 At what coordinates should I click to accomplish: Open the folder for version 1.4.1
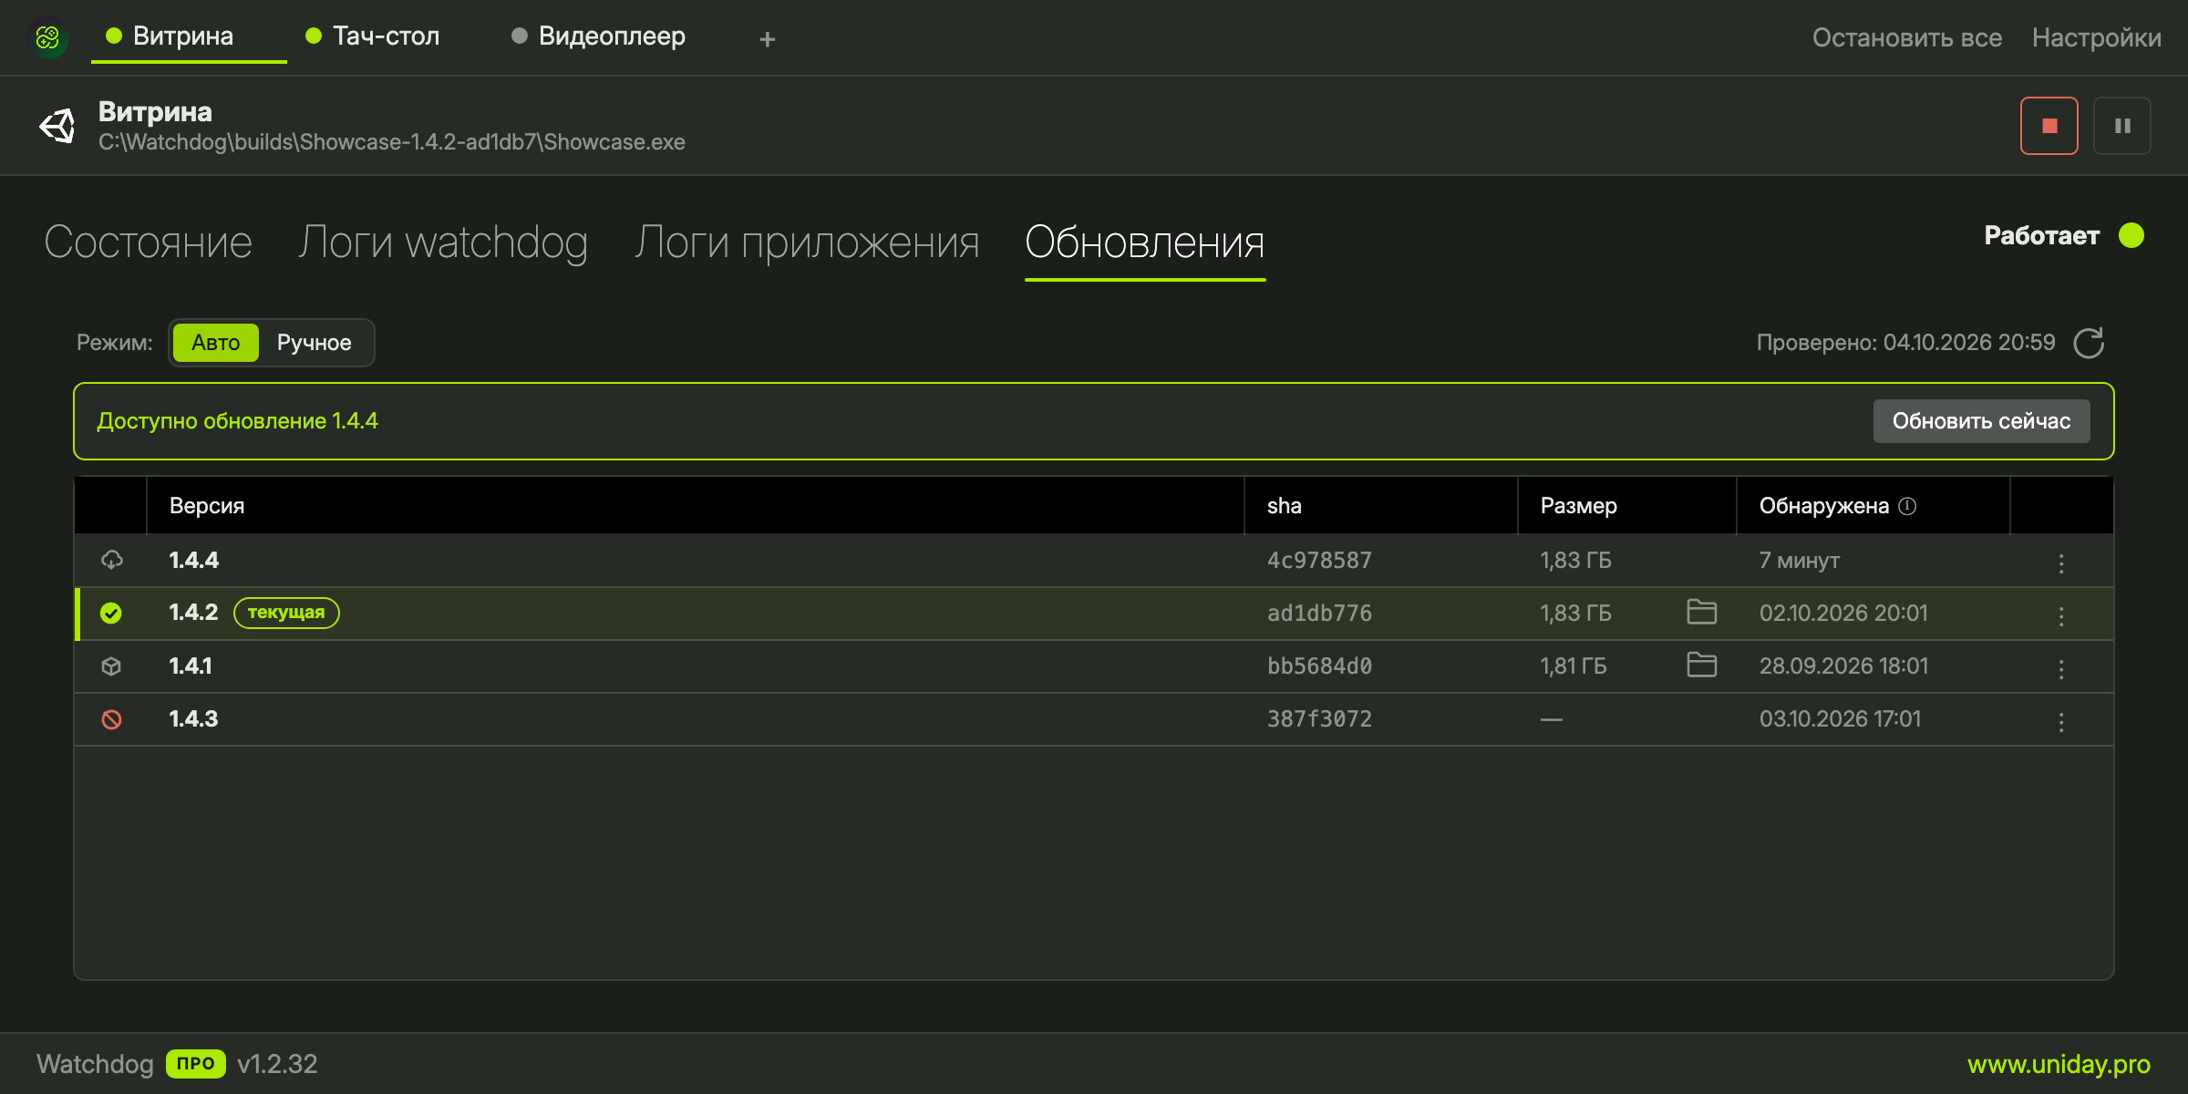tap(1701, 665)
